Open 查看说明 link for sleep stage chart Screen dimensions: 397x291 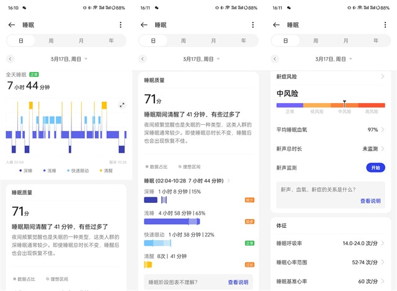(x=238, y=282)
